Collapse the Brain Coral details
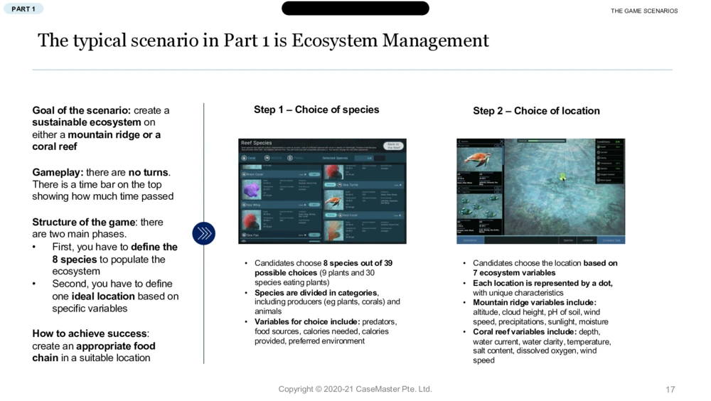Viewport: 711px width, 401px height. coord(304,174)
